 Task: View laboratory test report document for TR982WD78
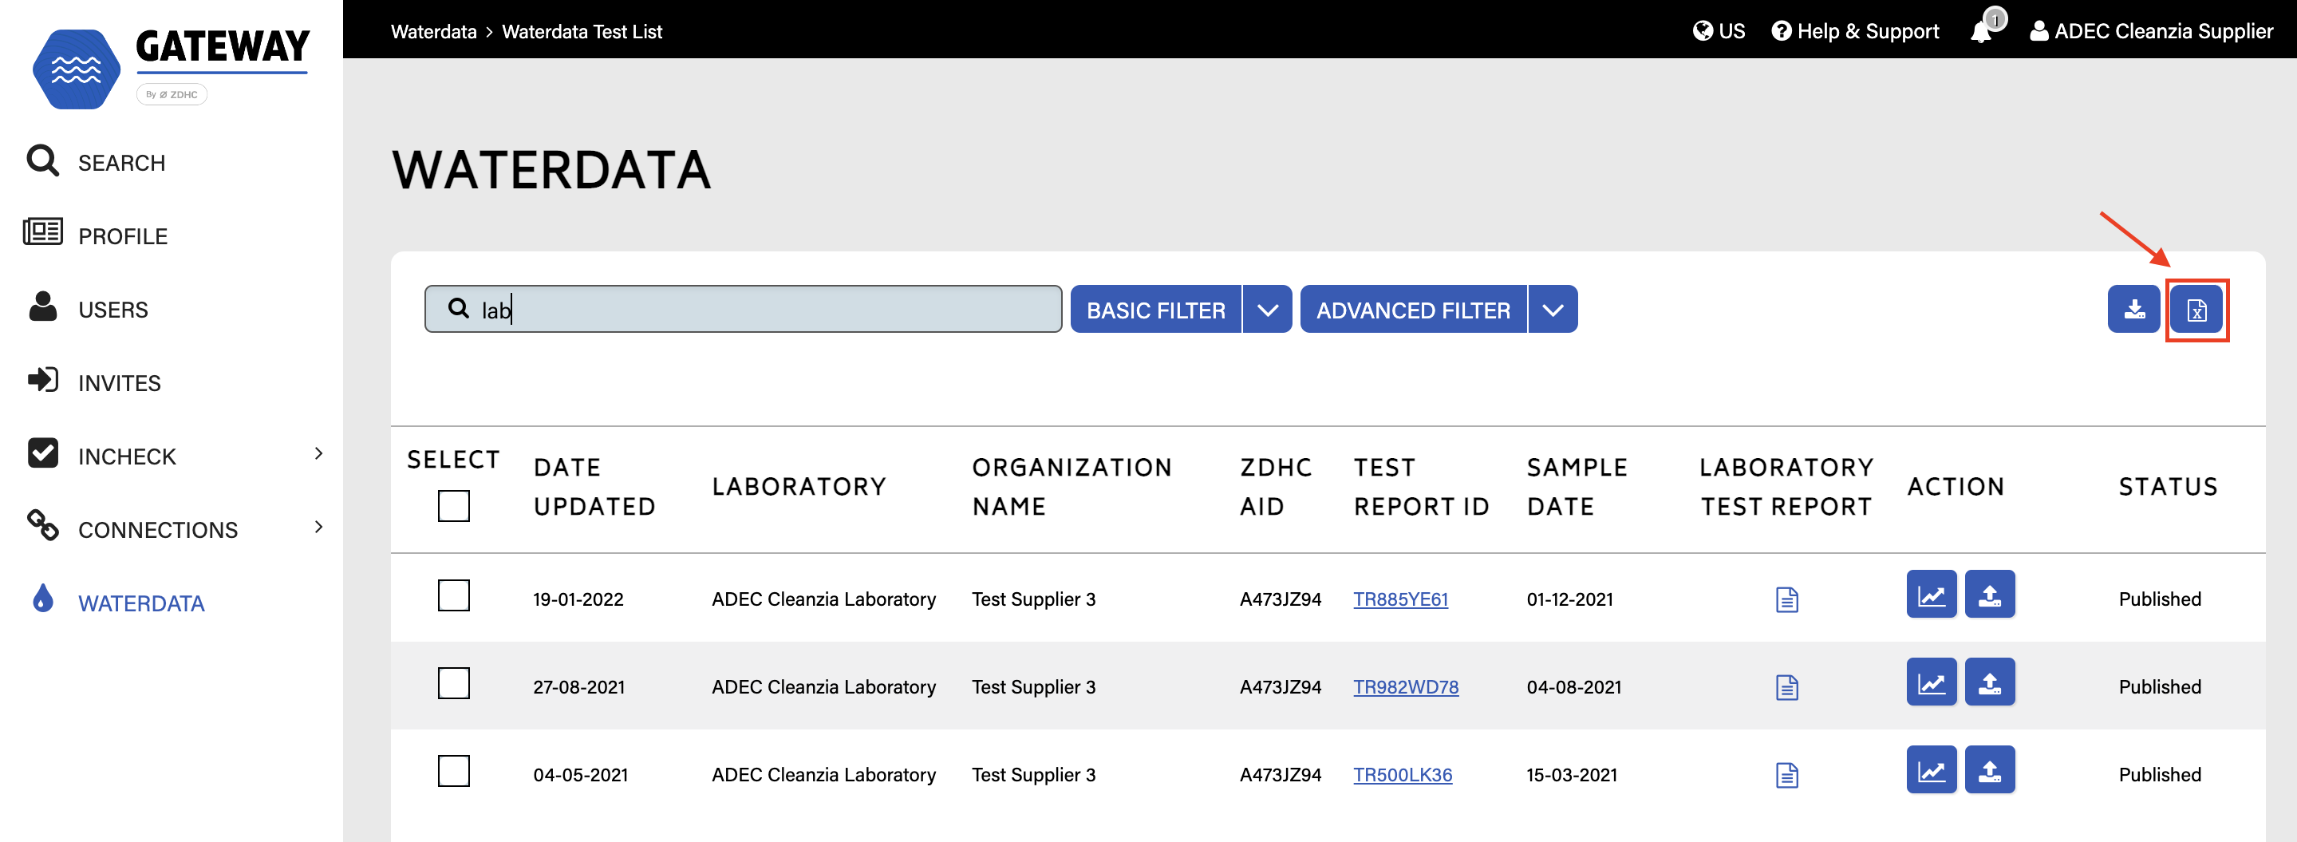(x=1787, y=687)
